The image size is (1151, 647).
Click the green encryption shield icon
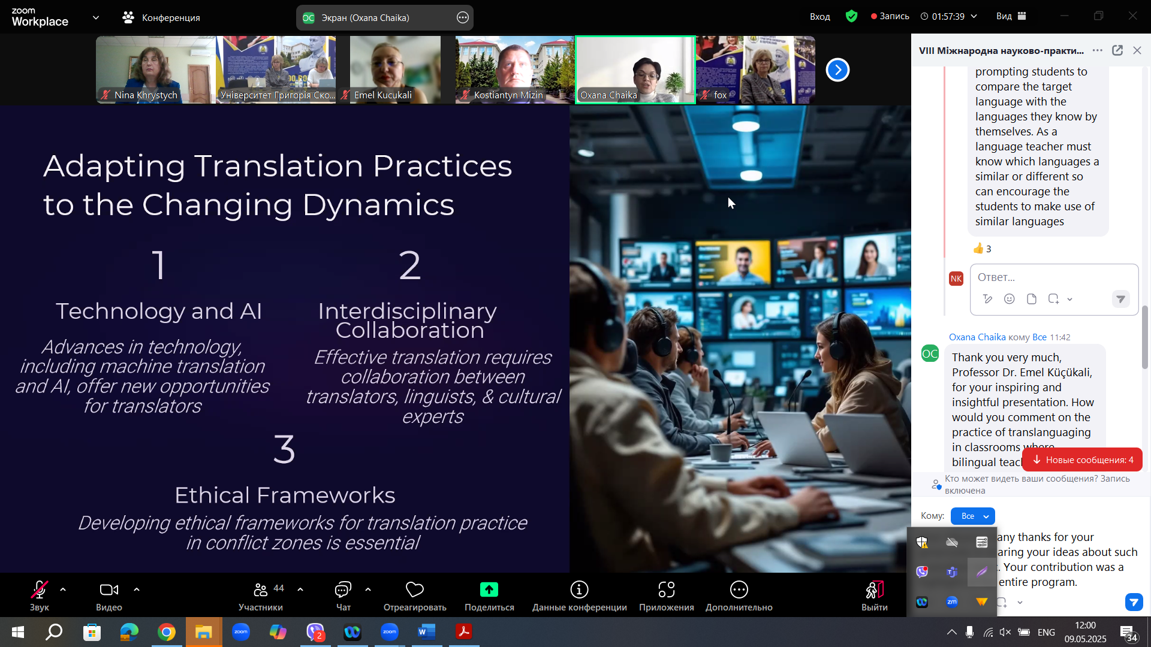pos(851,16)
